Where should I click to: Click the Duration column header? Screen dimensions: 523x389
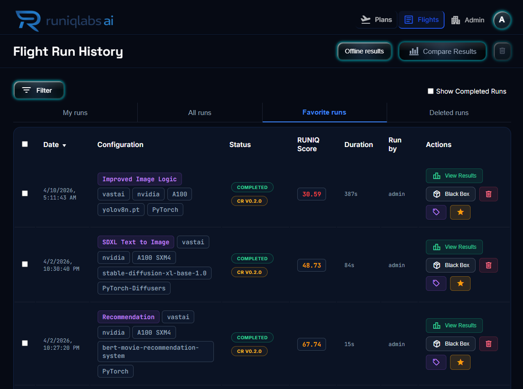coord(358,145)
